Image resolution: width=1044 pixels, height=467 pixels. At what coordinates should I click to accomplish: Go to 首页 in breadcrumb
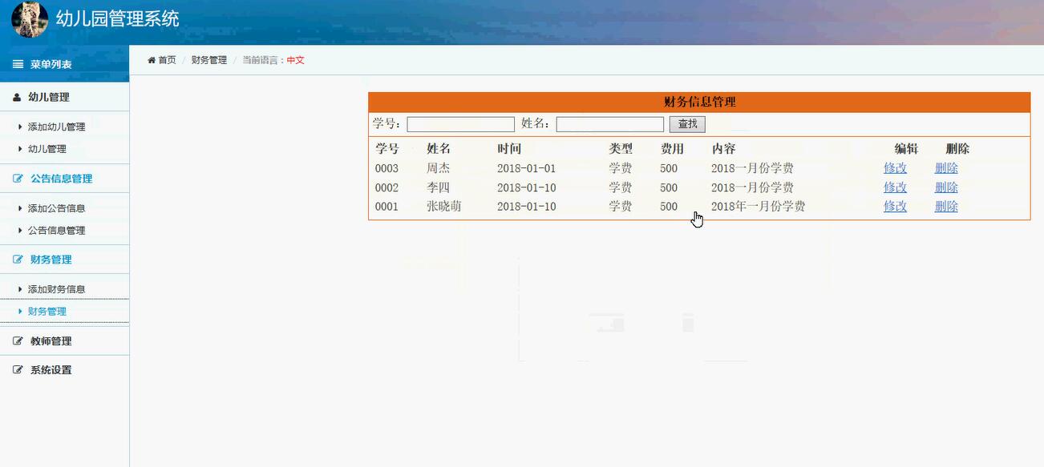click(167, 60)
